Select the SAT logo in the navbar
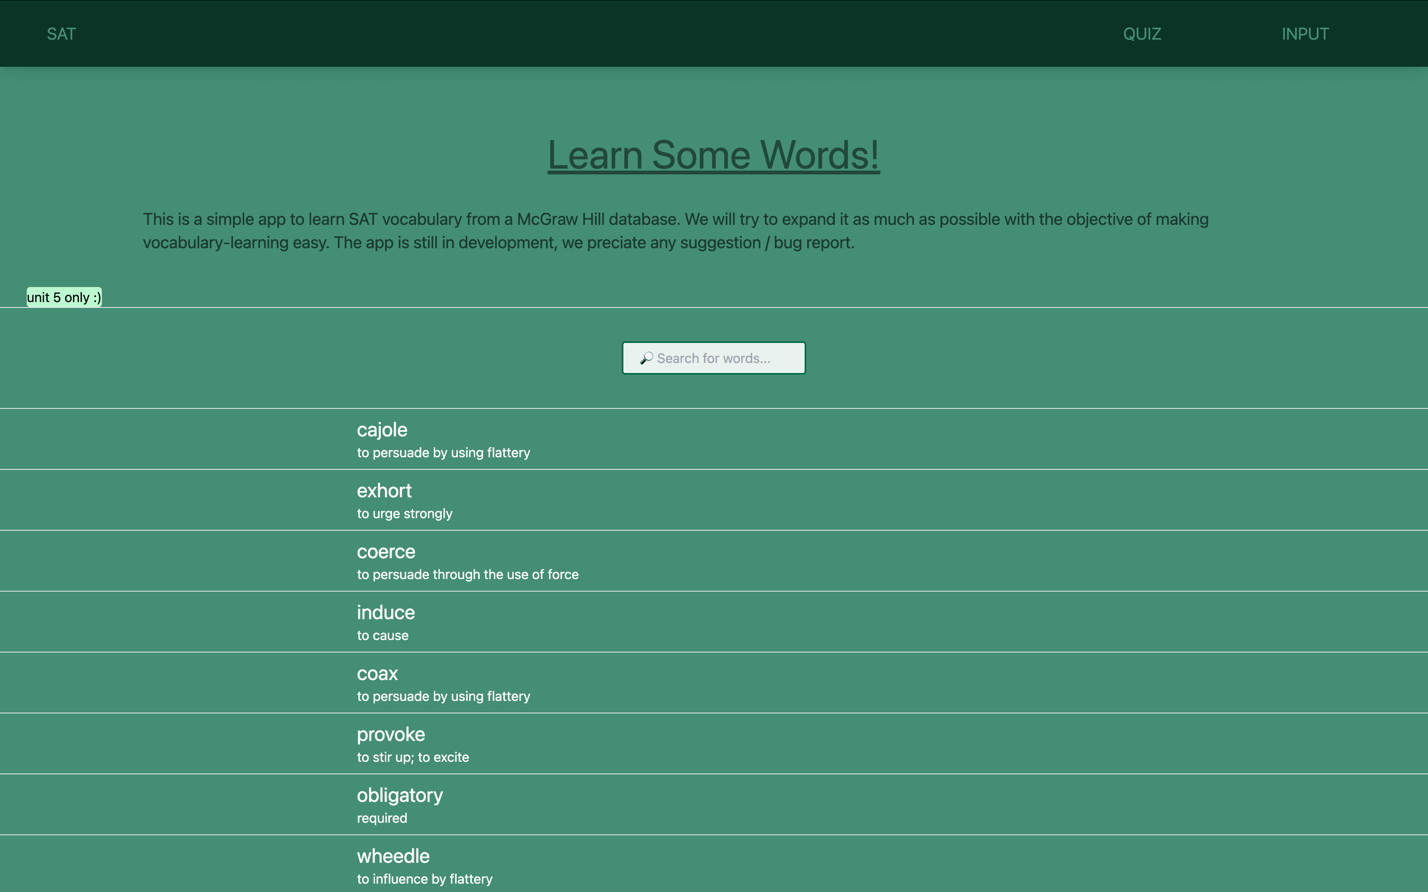Viewport: 1428px width, 892px height. tap(61, 34)
